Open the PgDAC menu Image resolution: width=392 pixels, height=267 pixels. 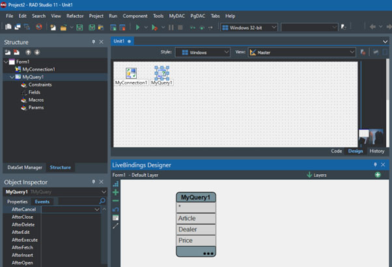point(198,16)
